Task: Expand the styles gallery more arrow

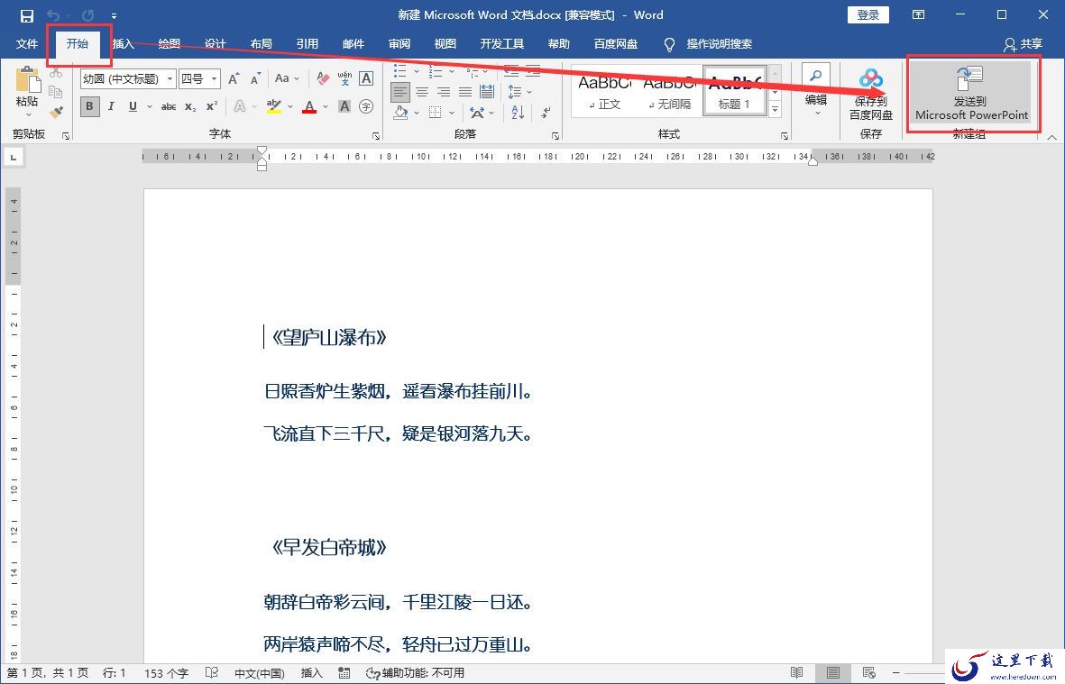Action: point(775,108)
